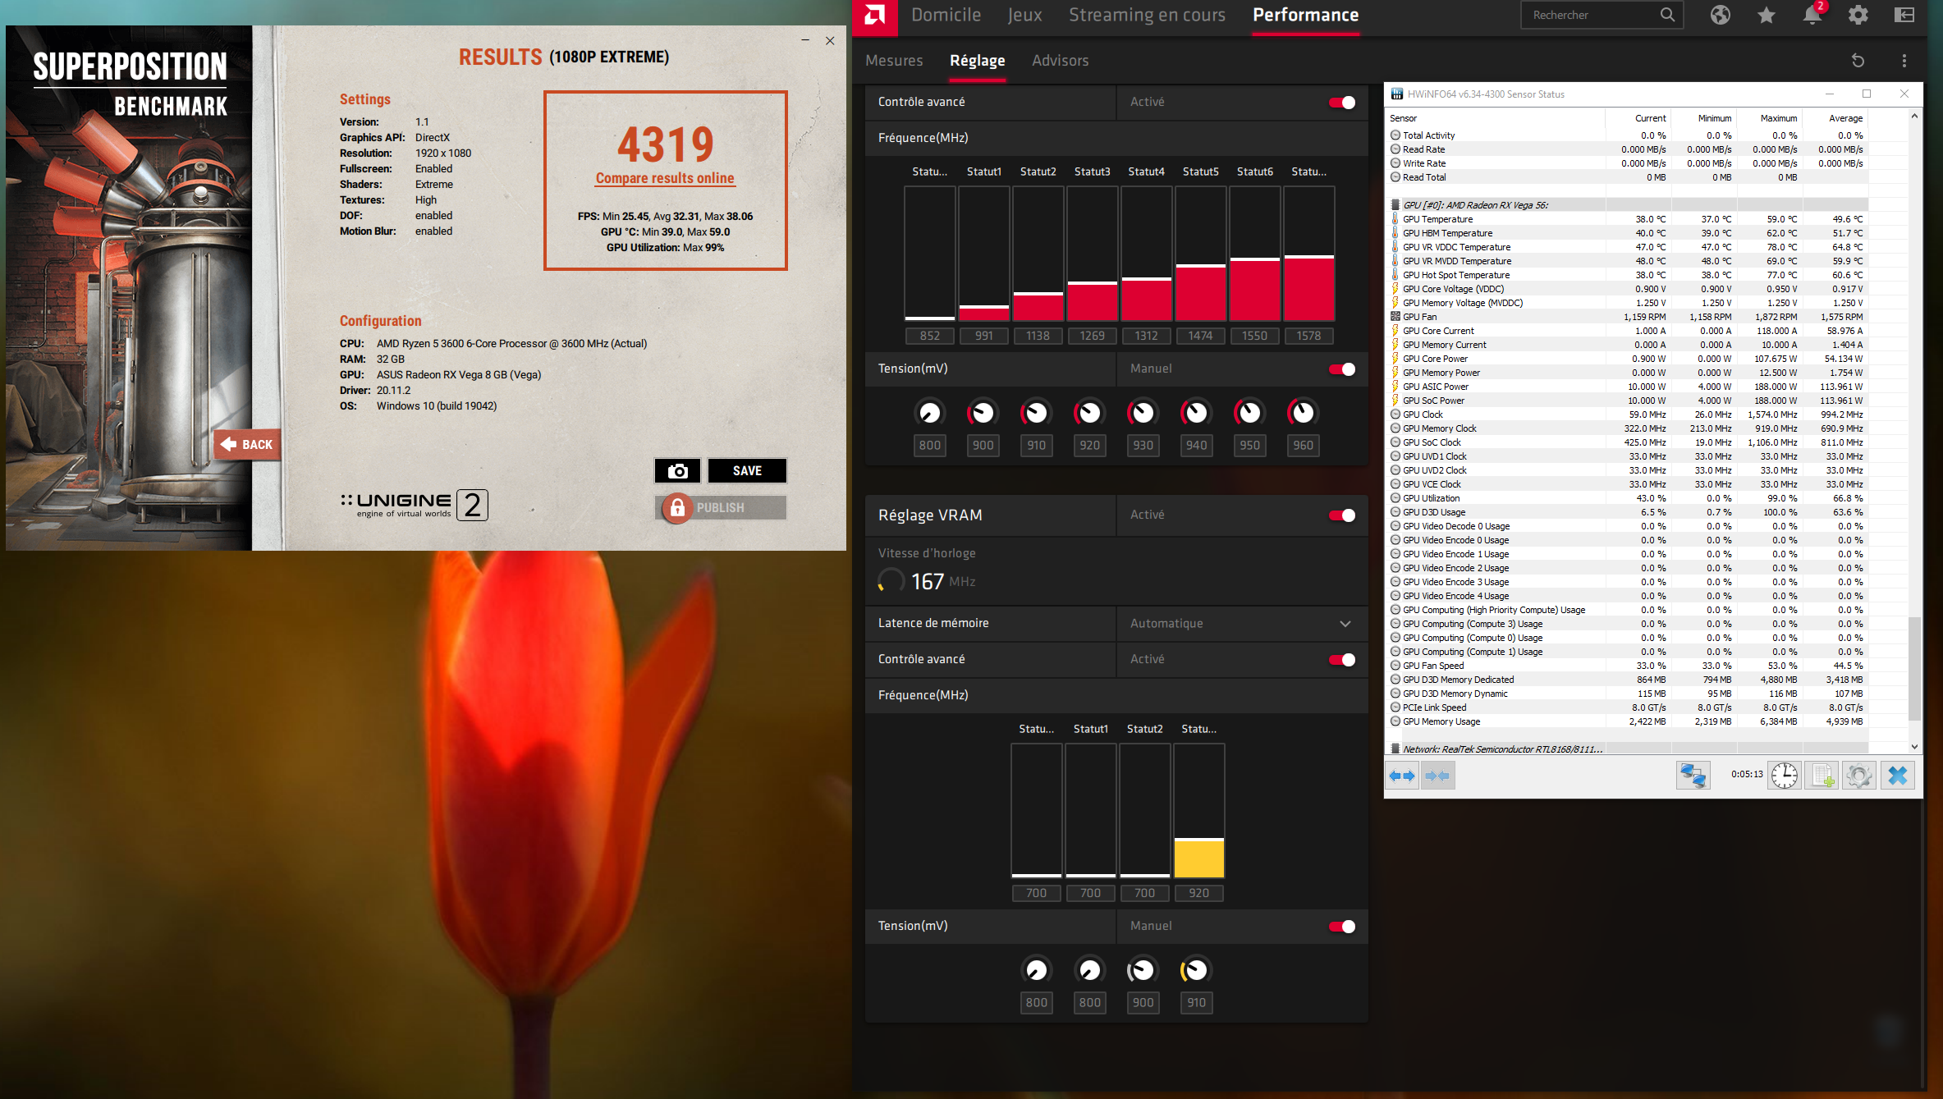Toggle GPU Contrôle avancé switch off
This screenshot has height=1099, width=1943.
point(1342,103)
